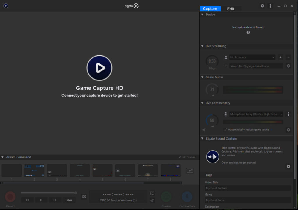Open microphone info icon in Live Commentary
The width and height of the screenshot is (298, 210).
(x=288, y=114)
